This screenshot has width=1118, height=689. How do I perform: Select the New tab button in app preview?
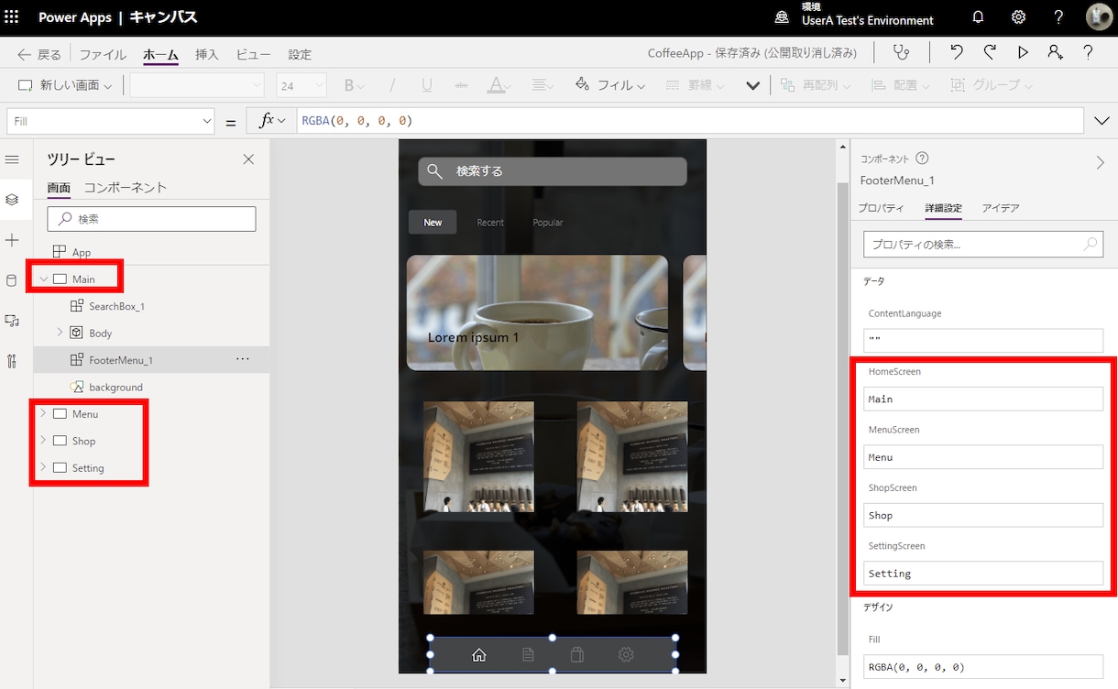coord(433,223)
